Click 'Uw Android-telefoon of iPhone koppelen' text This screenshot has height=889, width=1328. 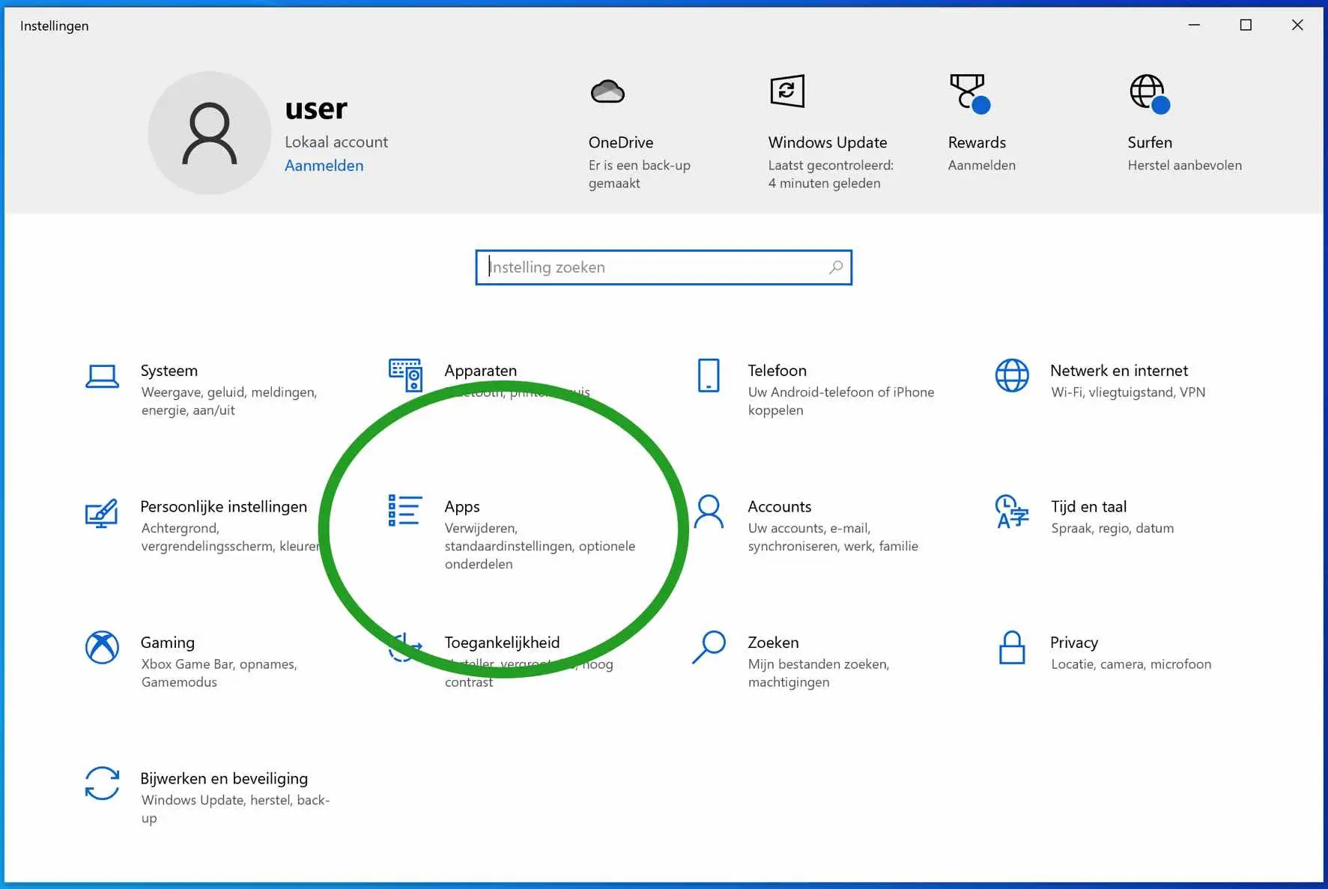pyautogui.click(x=841, y=401)
